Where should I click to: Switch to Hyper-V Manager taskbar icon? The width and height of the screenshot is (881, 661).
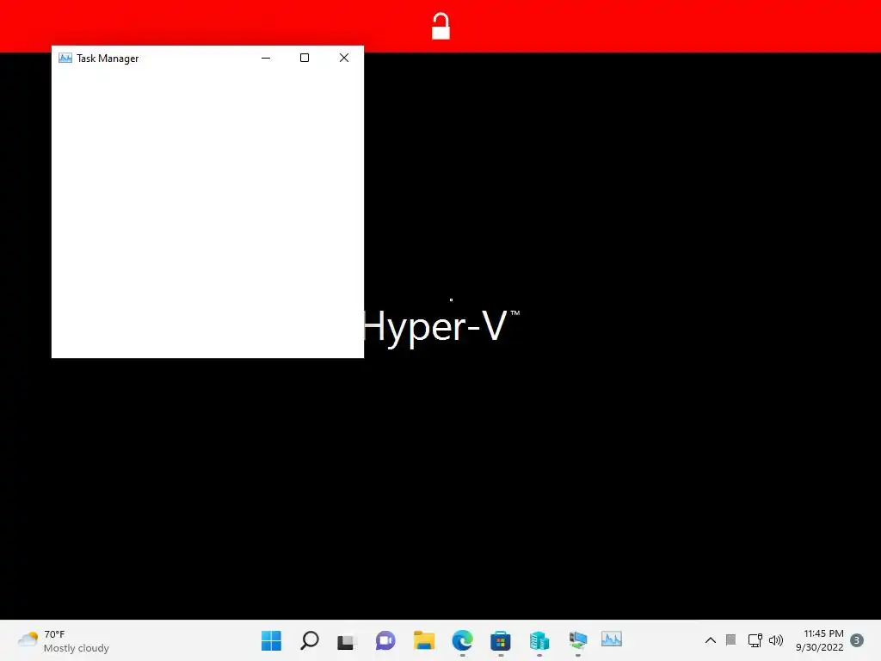(x=539, y=640)
